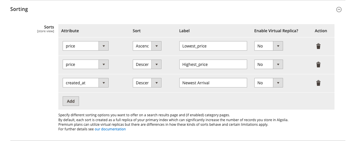Change Ascending sort direction for Lowest_price
The width and height of the screenshot is (350, 141).
[x=147, y=46]
